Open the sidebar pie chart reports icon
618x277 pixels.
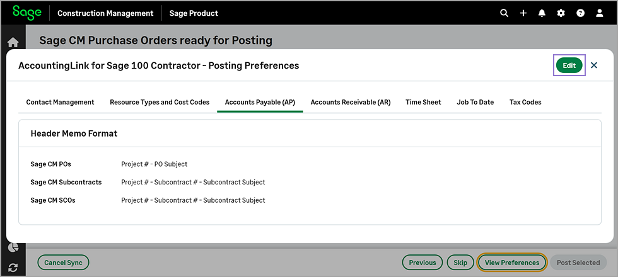tap(13, 247)
